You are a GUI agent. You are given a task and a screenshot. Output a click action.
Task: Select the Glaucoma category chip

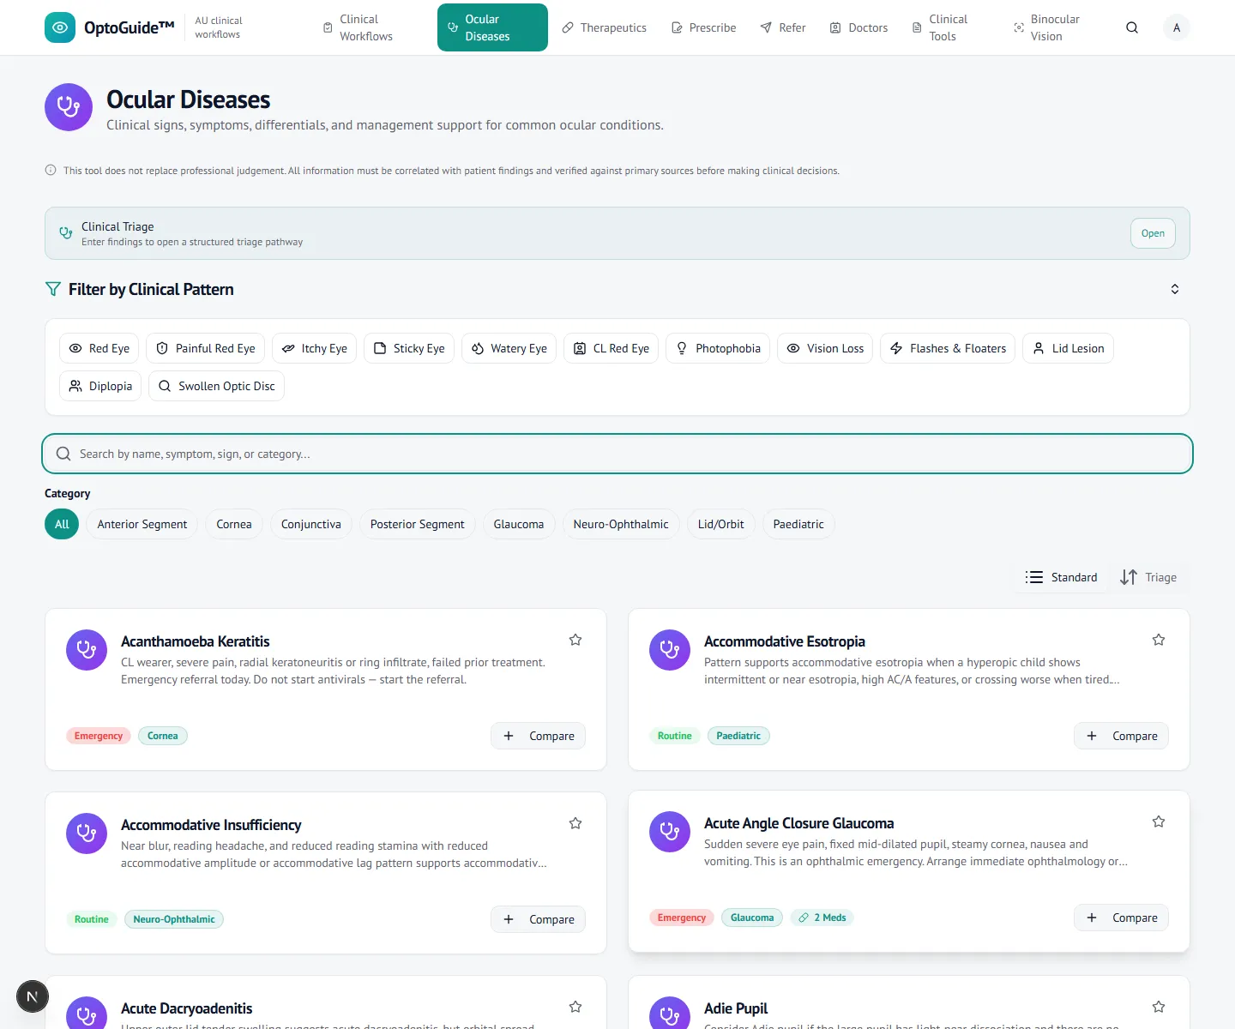pyautogui.click(x=519, y=524)
